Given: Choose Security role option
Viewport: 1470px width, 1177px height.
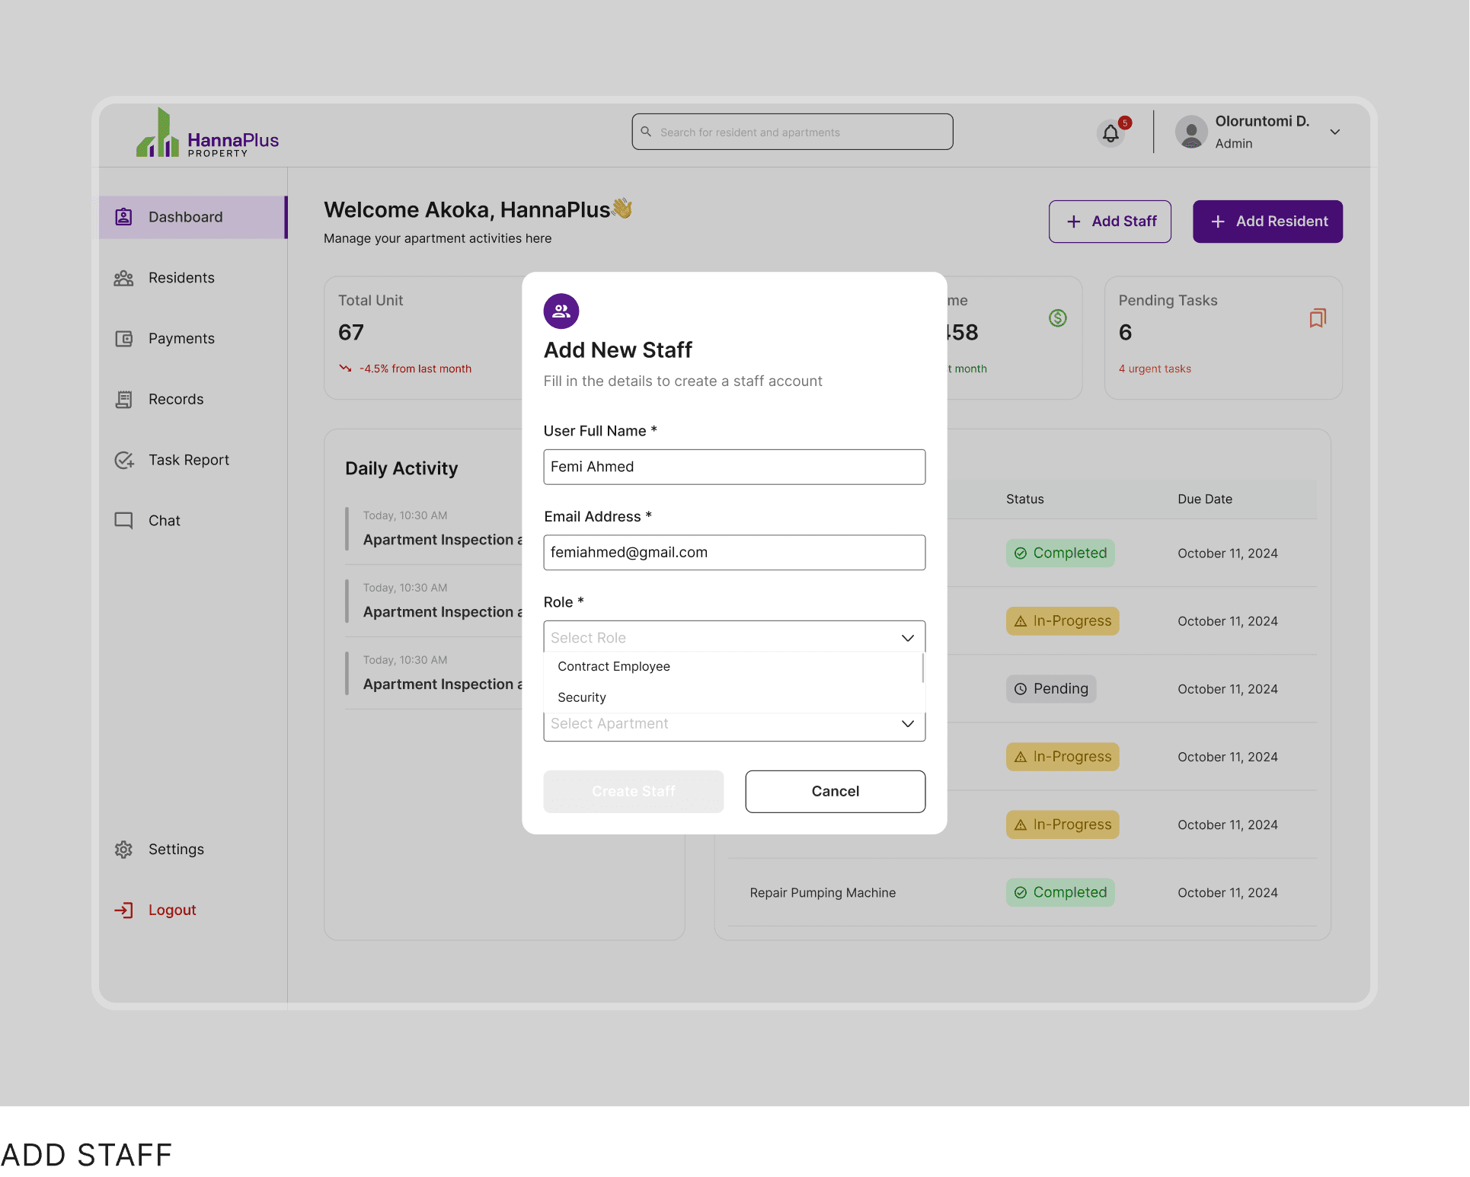Looking at the screenshot, I should (582, 697).
